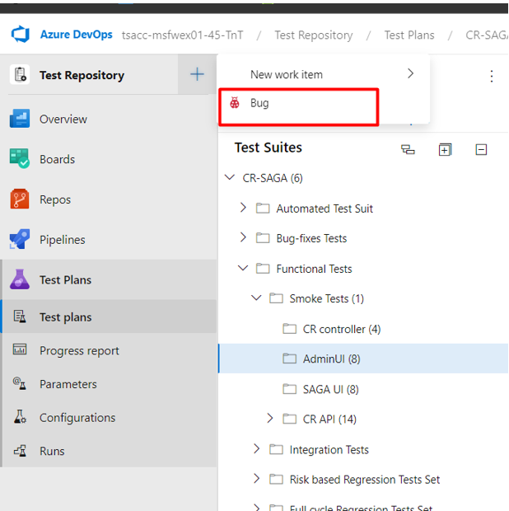Select the Automated Test Suit label
The height and width of the screenshot is (511, 509).
pos(325,209)
